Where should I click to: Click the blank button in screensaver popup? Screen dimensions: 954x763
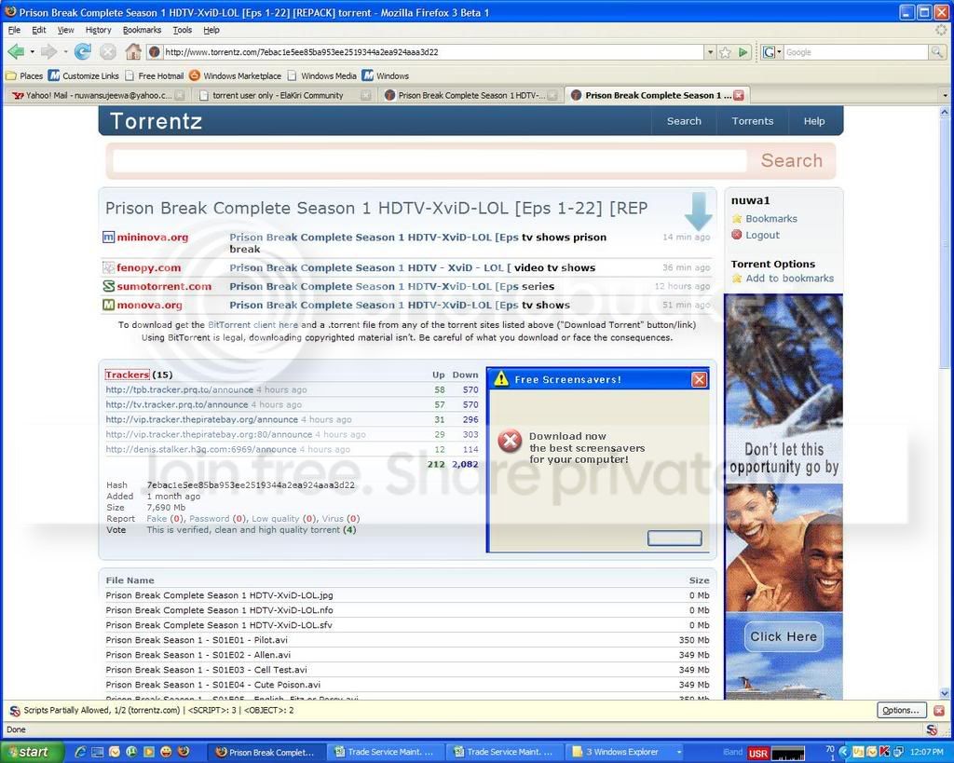tap(675, 538)
